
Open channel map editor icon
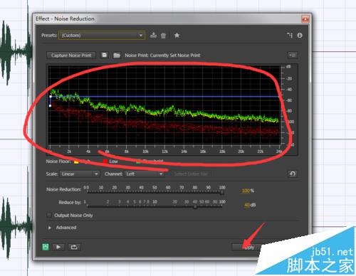coord(290,36)
